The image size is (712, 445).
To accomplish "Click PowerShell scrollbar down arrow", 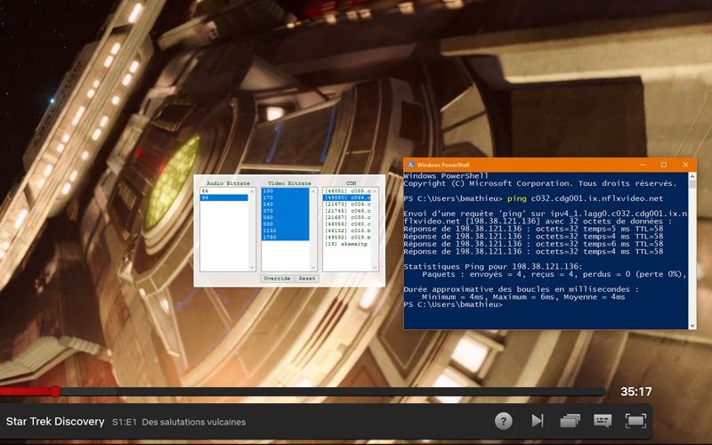I will pos(692,325).
